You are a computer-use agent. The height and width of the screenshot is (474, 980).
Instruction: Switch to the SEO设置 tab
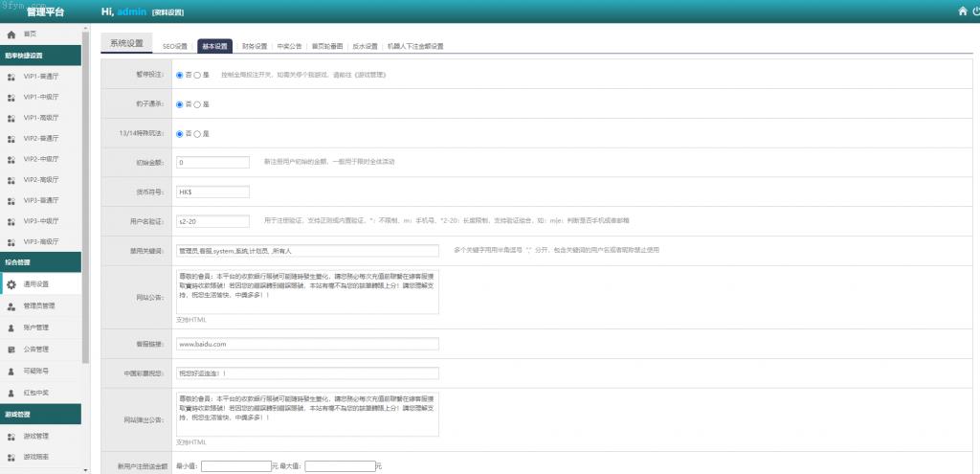click(175, 46)
